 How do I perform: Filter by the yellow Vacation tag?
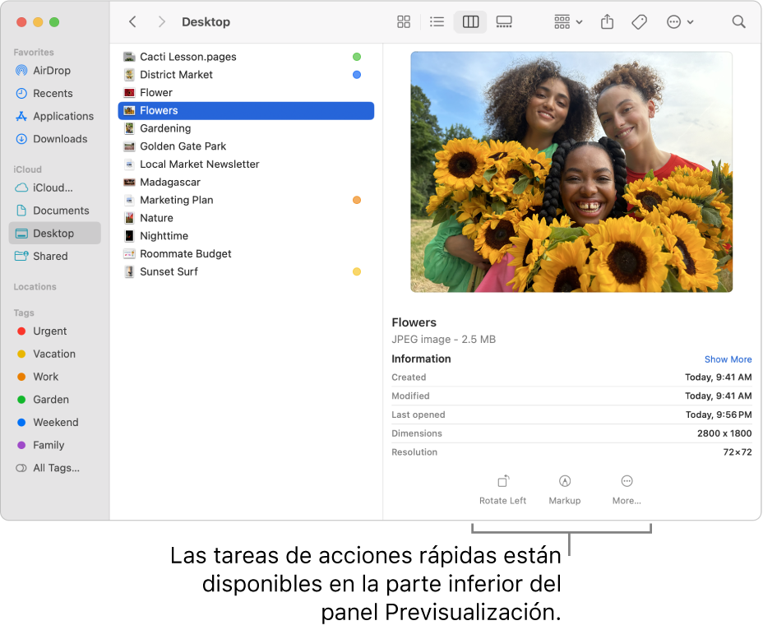(54, 354)
